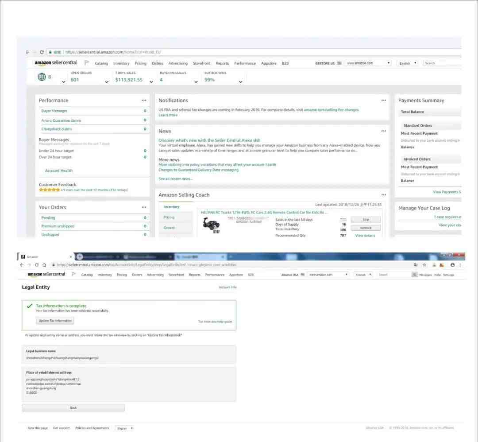Image resolution: width=478 pixels, height=442 pixels.
Task: Open the Performance widget three-dot menu
Action: (144, 101)
